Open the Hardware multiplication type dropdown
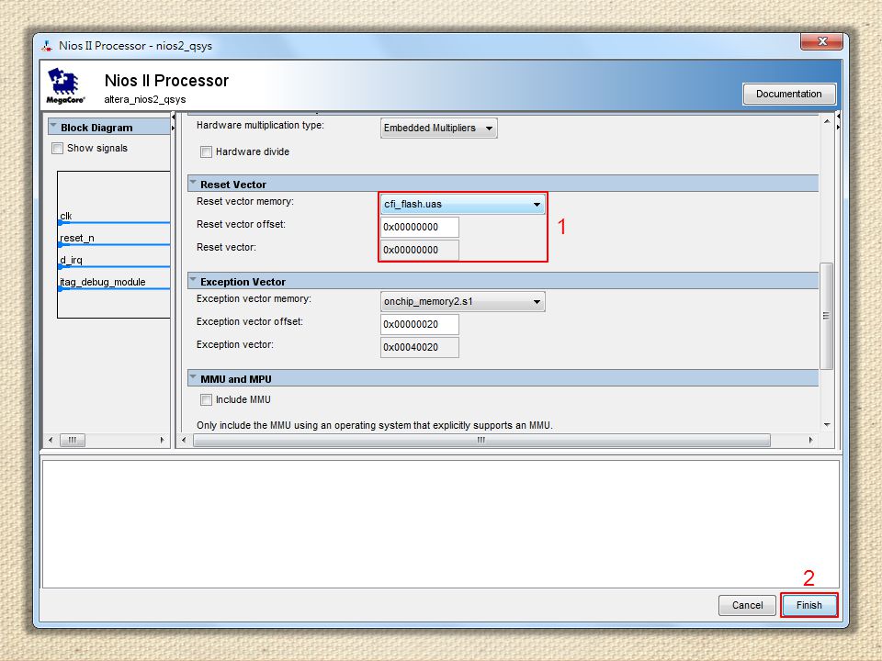 439,129
